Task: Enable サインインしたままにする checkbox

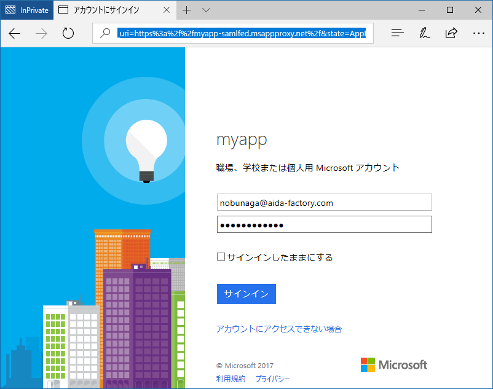Action: (221, 257)
